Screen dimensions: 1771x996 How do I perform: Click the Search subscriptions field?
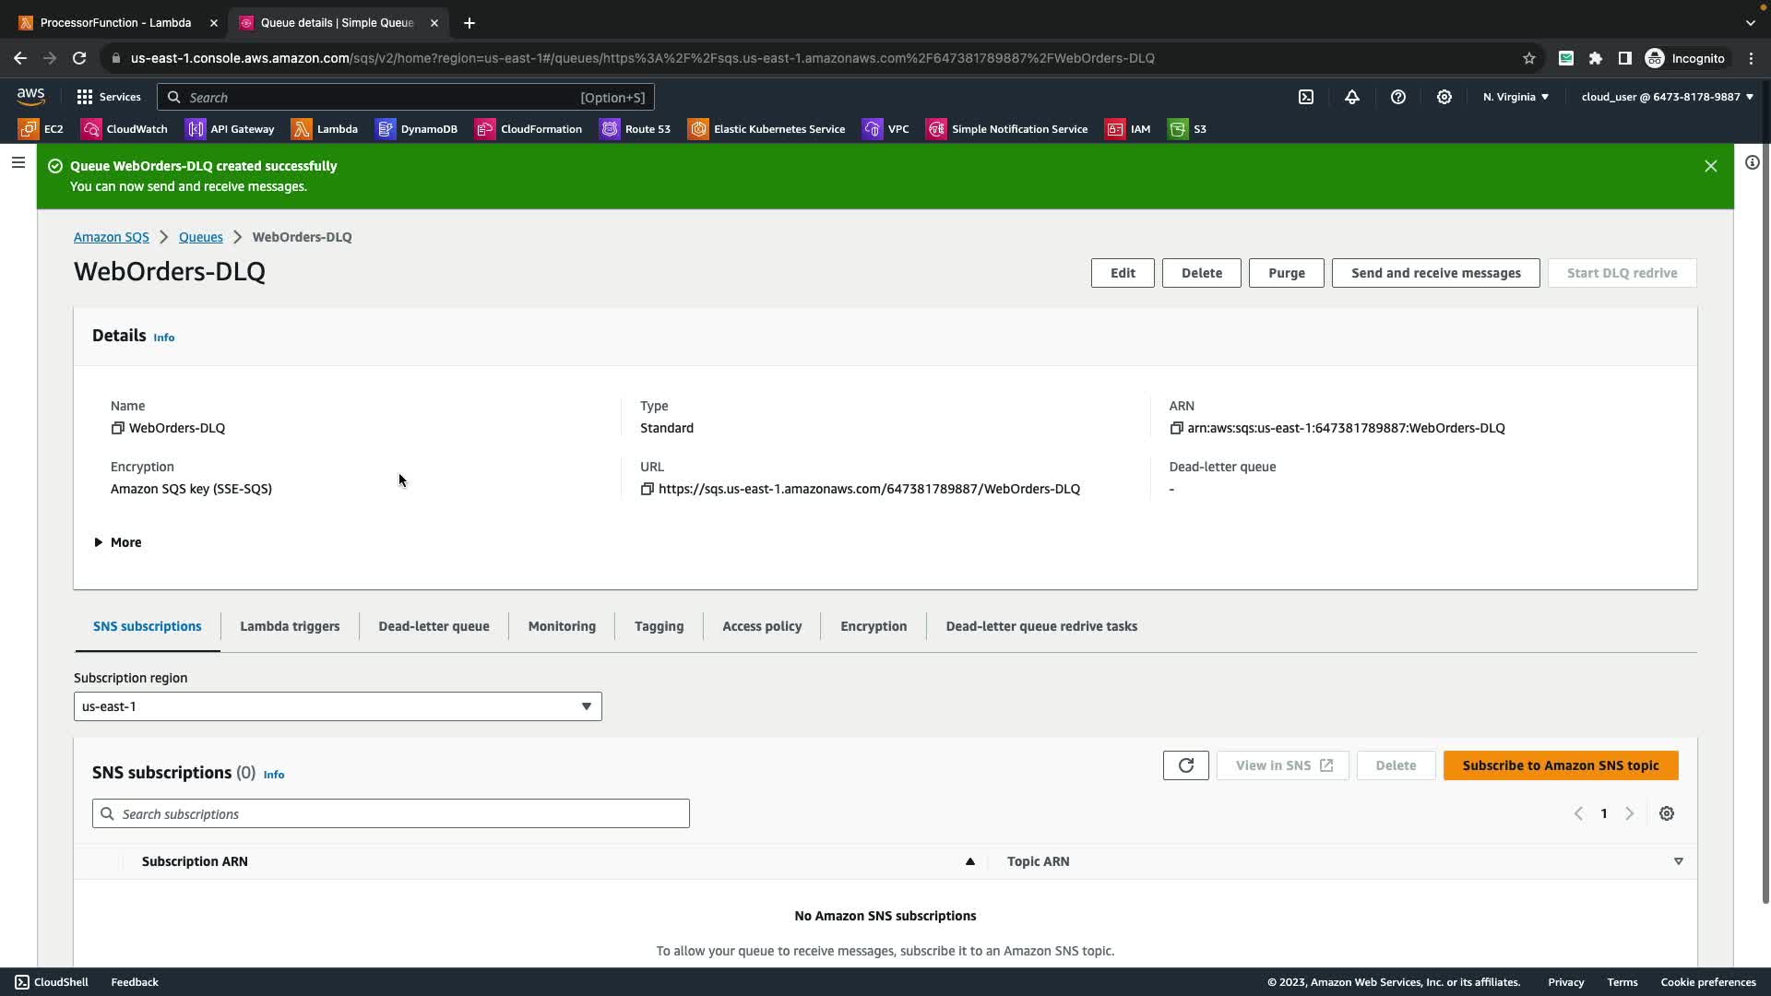(391, 813)
